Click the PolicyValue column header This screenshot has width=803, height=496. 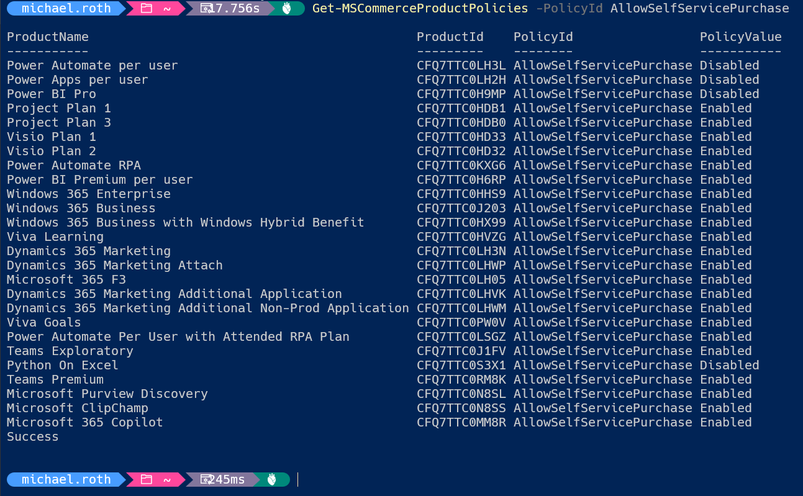click(x=741, y=37)
